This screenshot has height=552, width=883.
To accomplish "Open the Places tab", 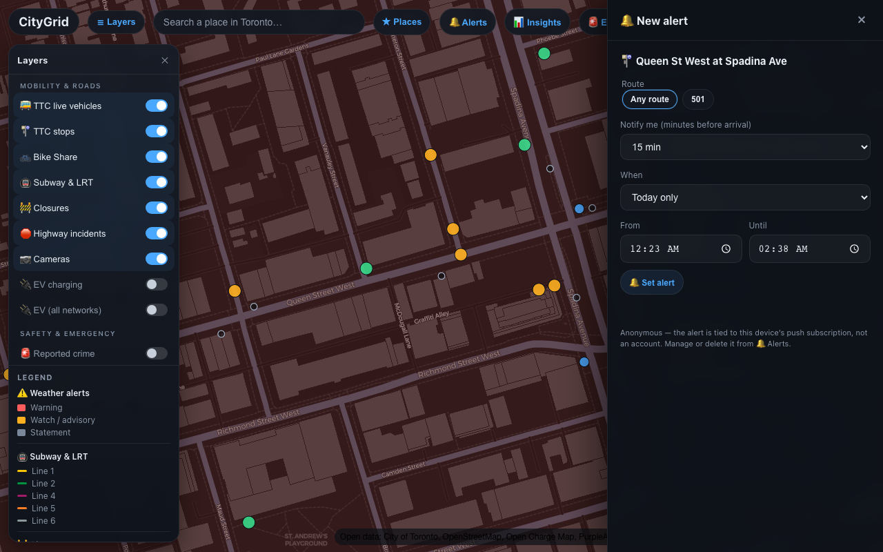I will pos(401,22).
